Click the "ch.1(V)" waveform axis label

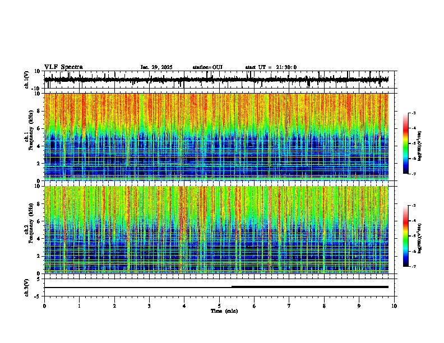click(x=27, y=80)
